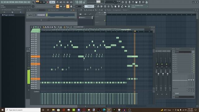Click the plugin picker plug icon
Image resolution: width=199 pixels, height=112 pixels.
tap(119, 6)
